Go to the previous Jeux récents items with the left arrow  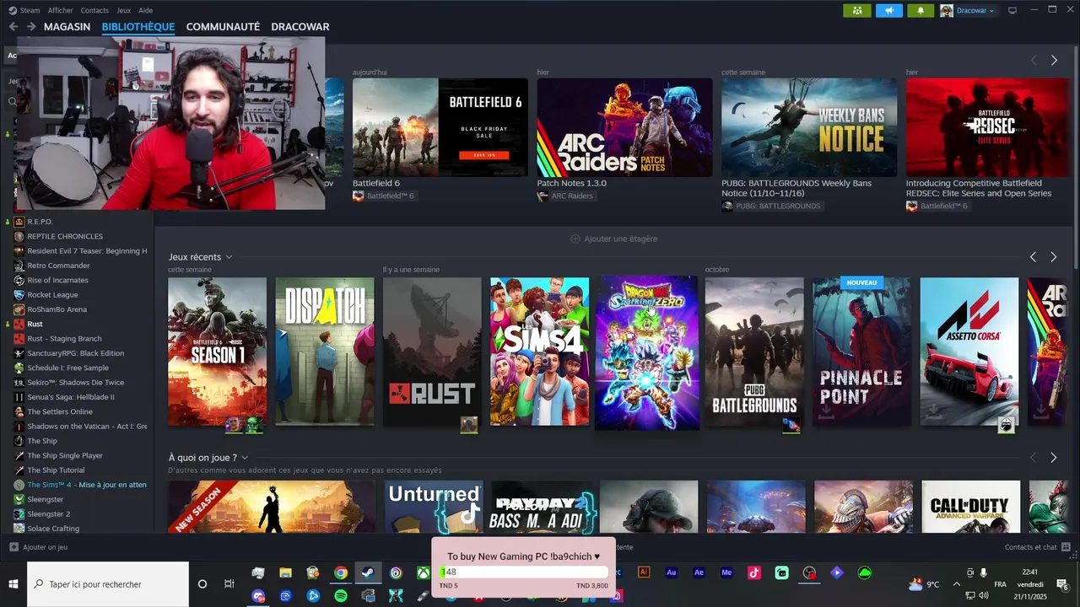point(1033,257)
